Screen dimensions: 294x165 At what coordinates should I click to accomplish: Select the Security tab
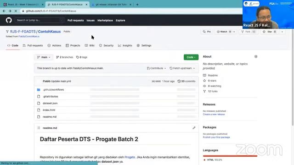106,45
